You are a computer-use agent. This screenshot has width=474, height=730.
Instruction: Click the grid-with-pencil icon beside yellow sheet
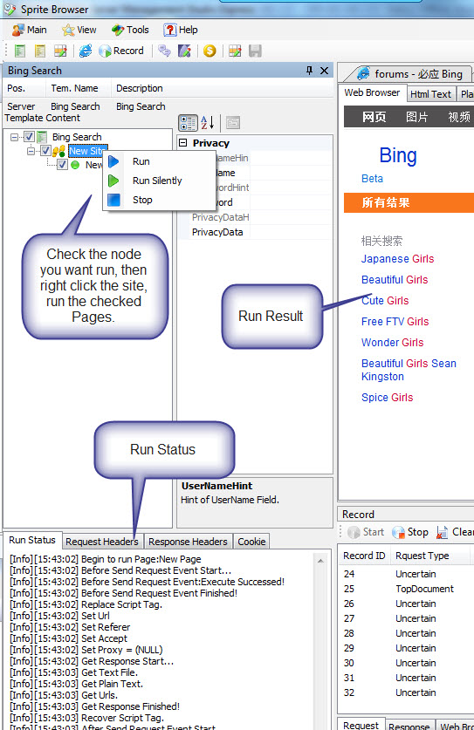tap(60, 51)
